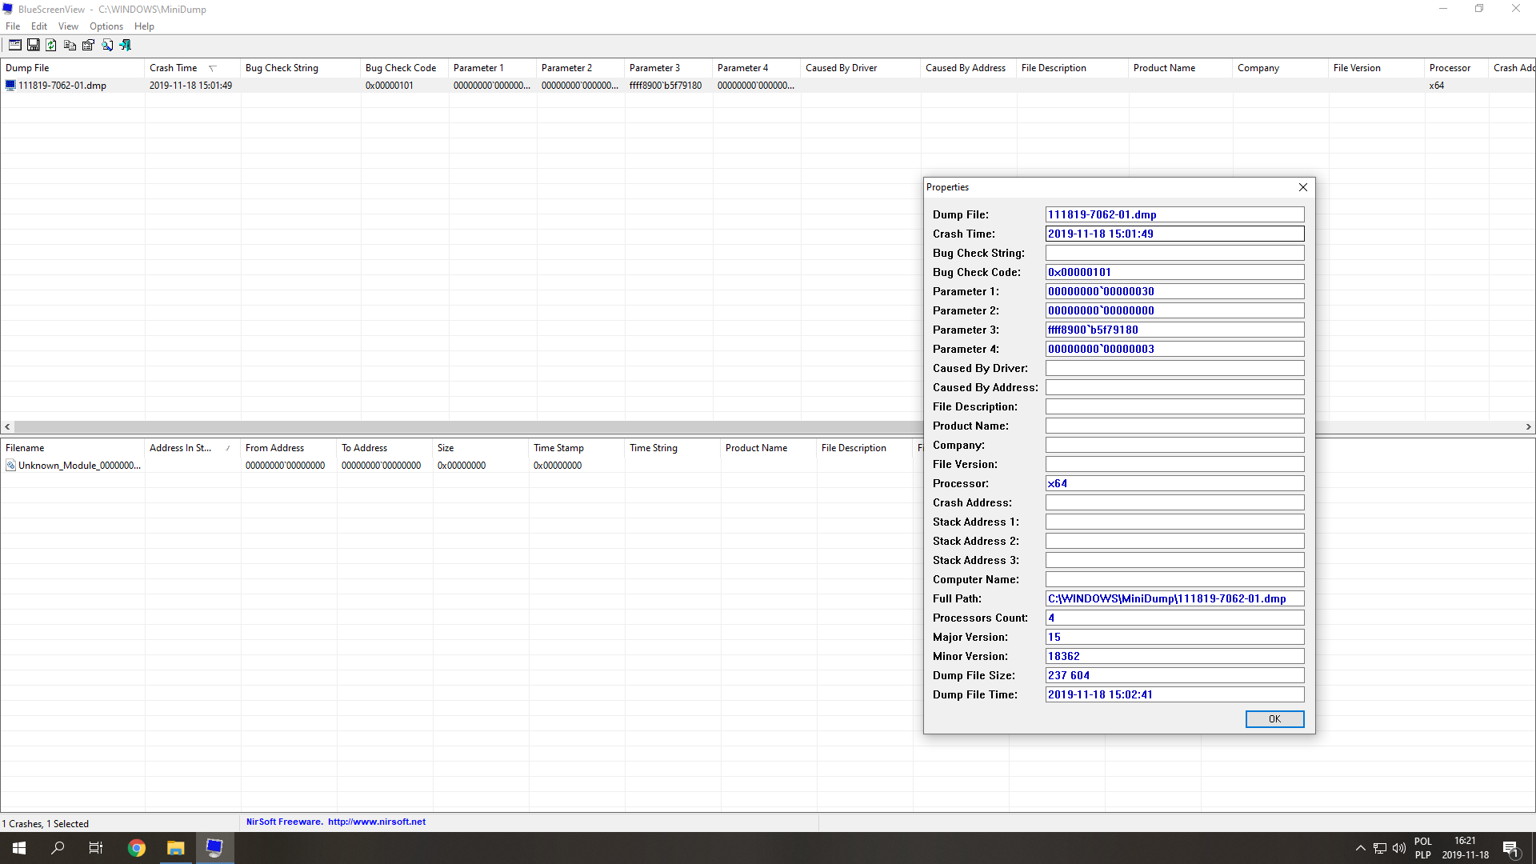Click the Dump File Size field 237 604
1536x864 pixels.
[x=1174, y=675]
